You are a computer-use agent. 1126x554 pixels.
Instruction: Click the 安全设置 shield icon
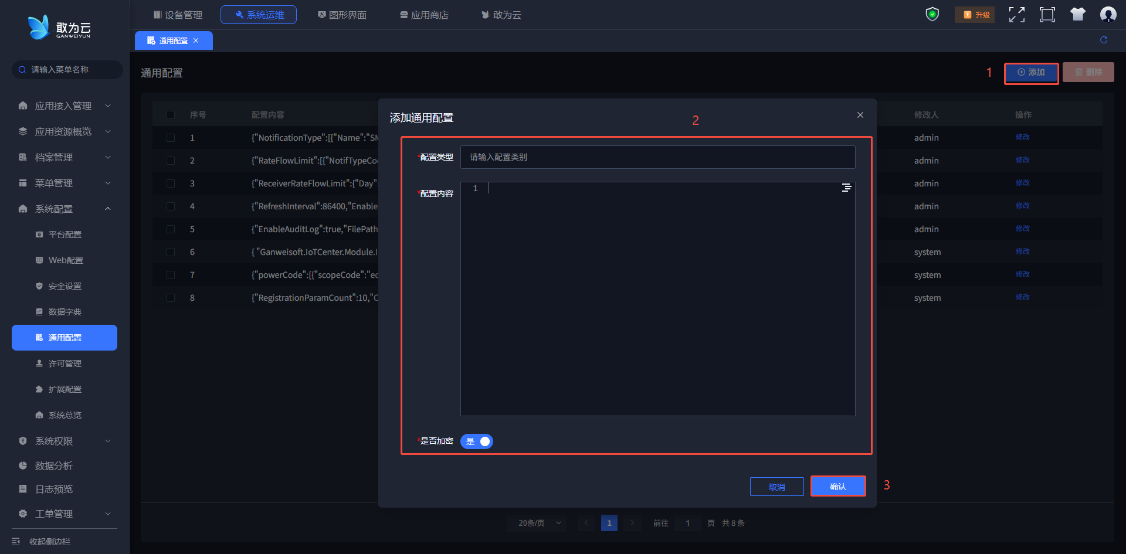(39, 286)
